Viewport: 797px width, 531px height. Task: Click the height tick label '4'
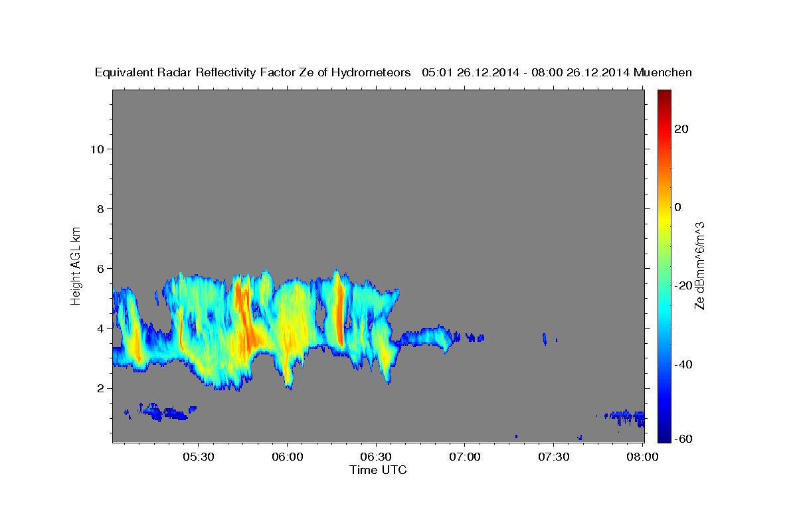coord(100,328)
